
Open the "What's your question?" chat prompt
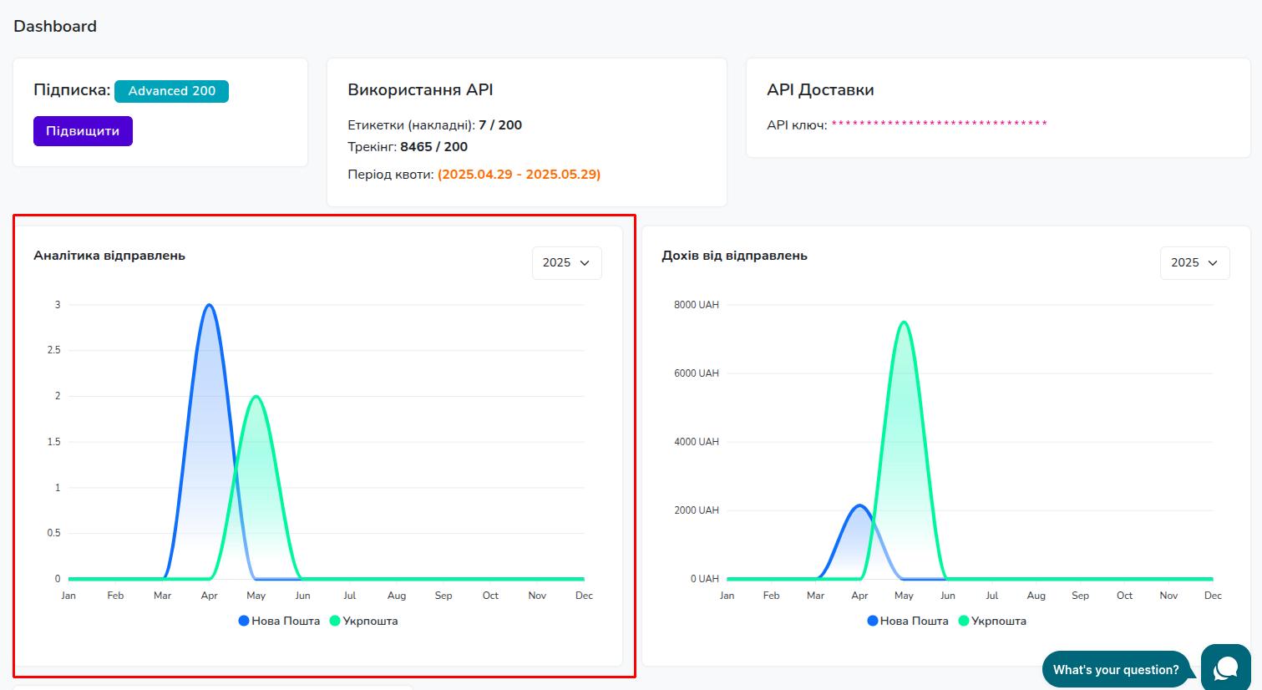1115,669
